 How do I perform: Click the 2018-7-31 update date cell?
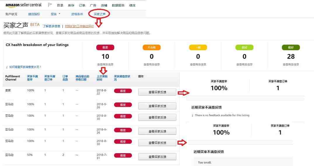102,156
